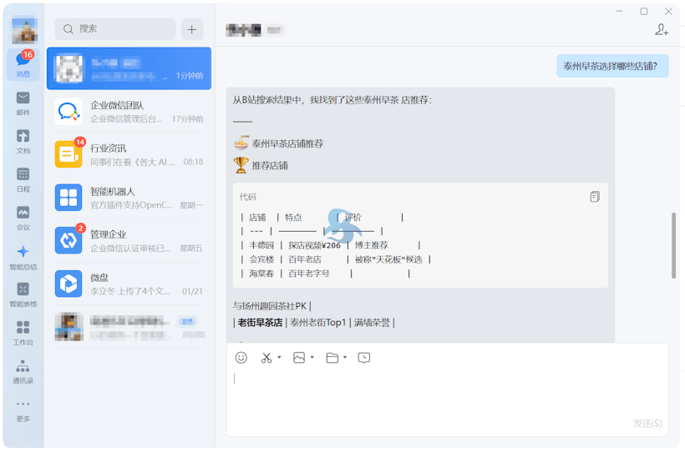Click the add member icon in chat header
This screenshot has width=685, height=452.
pos(662,30)
